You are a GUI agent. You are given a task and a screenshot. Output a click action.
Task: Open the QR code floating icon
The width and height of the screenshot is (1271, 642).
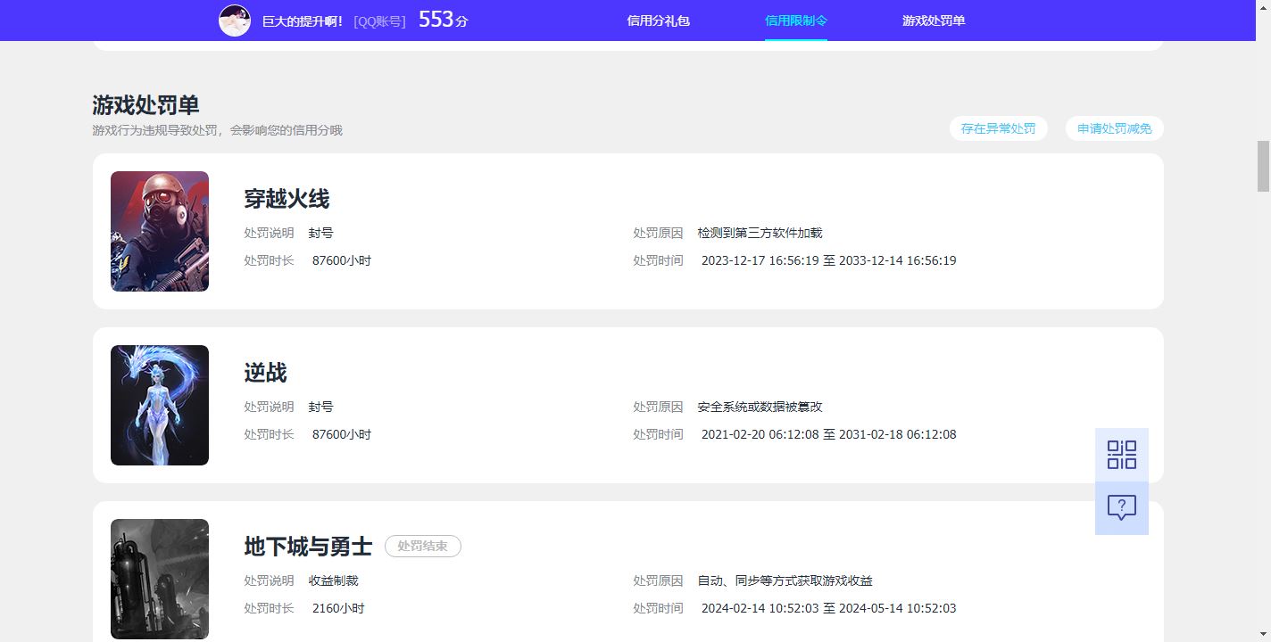(1121, 453)
